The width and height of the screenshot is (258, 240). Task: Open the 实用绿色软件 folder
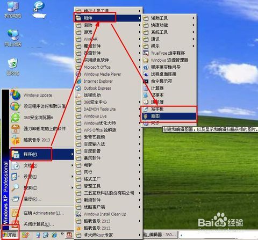[108, 60]
